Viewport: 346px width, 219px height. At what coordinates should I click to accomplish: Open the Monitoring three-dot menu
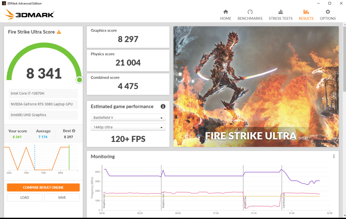point(334,156)
